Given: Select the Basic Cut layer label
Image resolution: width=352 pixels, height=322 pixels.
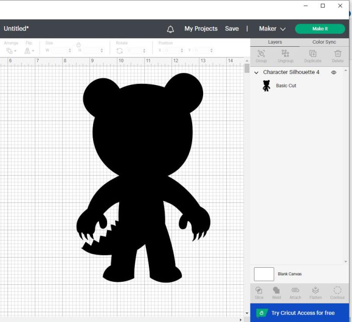Looking at the screenshot, I should tap(286, 86).
